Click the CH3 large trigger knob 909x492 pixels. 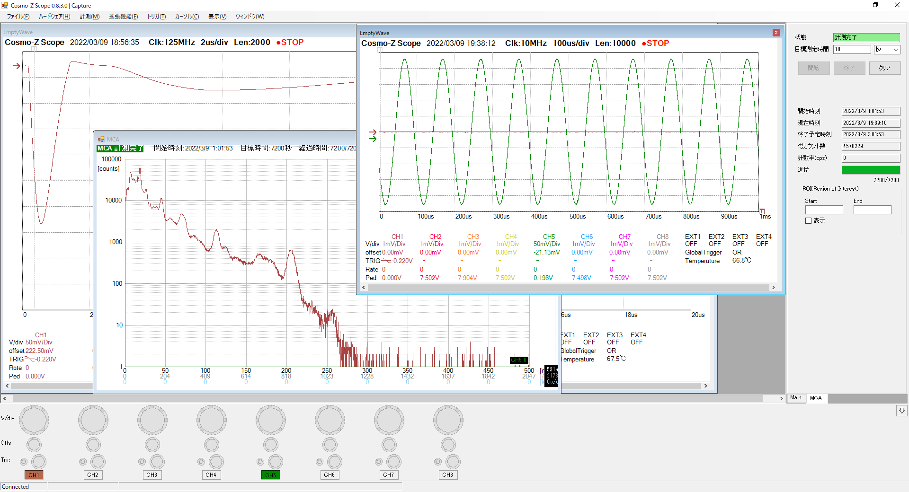[157, 462]
